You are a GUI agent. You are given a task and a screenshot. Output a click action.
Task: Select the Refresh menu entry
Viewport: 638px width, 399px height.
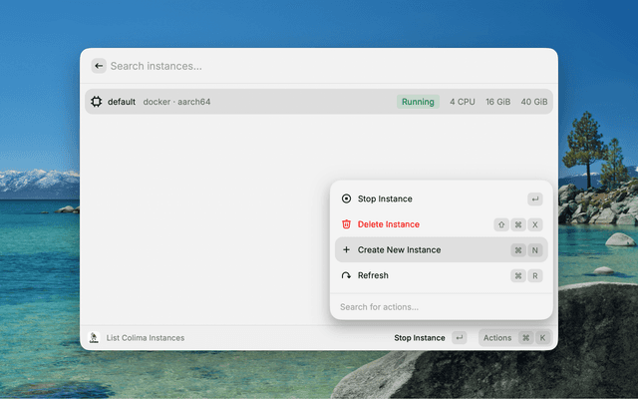[373, 275]
